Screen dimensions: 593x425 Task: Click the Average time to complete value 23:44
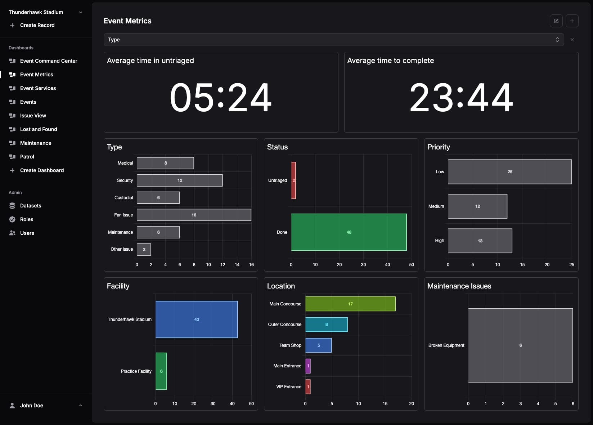pyautogui.click(x=461, y=98)
